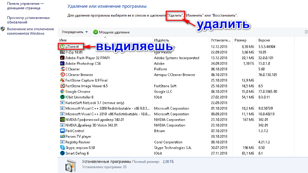
Task: Click install date 28.10.2018 for Parom.TV
Action: pos(219,136)
